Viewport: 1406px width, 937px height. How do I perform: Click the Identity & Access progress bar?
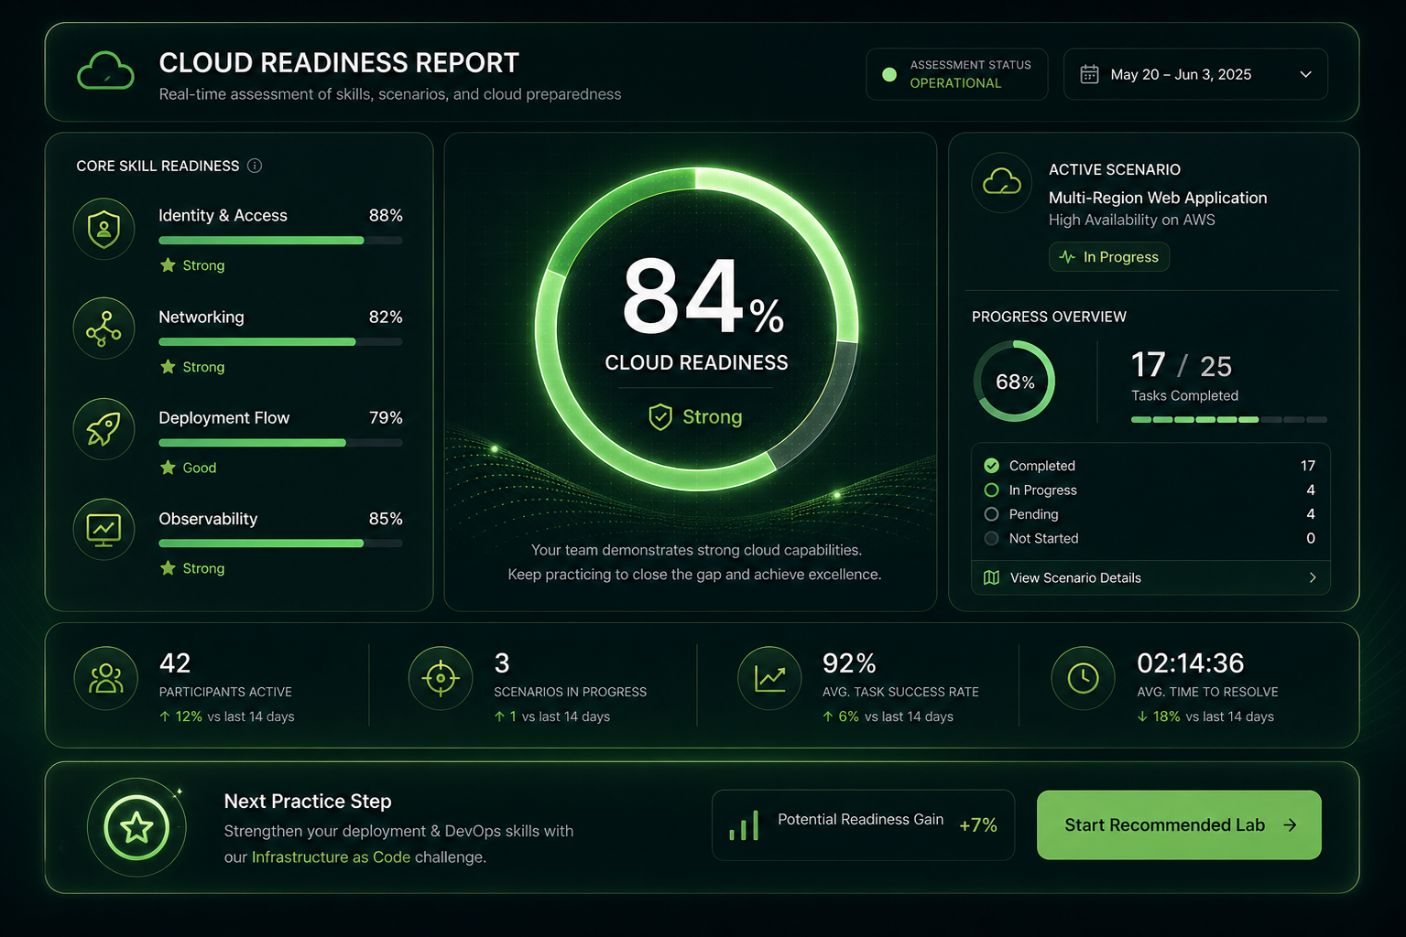(x=280, y=241)
